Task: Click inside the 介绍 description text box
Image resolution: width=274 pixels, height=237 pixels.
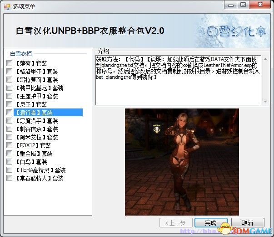Action: 178,80
